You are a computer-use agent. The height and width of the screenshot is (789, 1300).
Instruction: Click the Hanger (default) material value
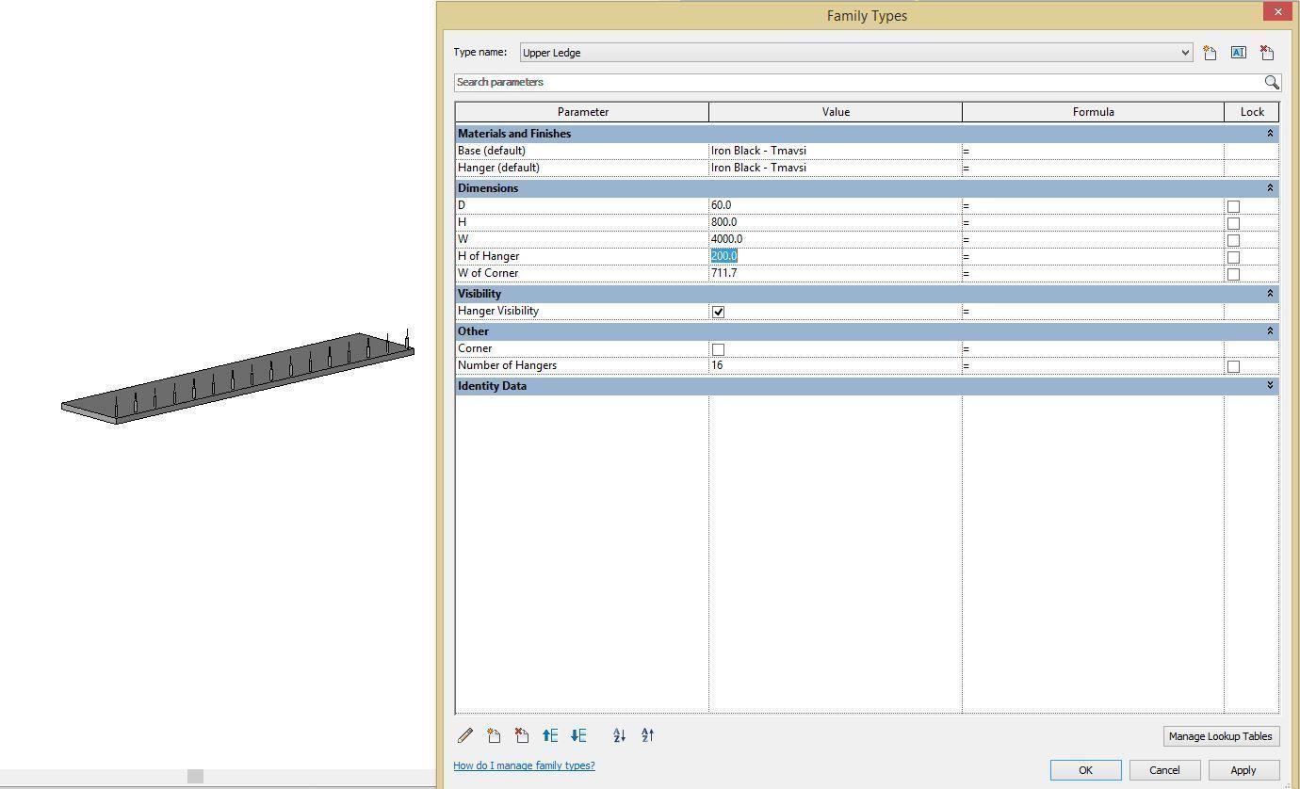coord(758,168)
